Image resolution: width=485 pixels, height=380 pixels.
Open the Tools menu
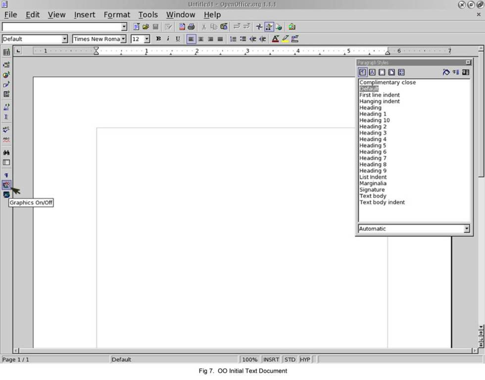coord(148,15)
